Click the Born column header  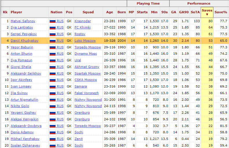click(121, 12)
